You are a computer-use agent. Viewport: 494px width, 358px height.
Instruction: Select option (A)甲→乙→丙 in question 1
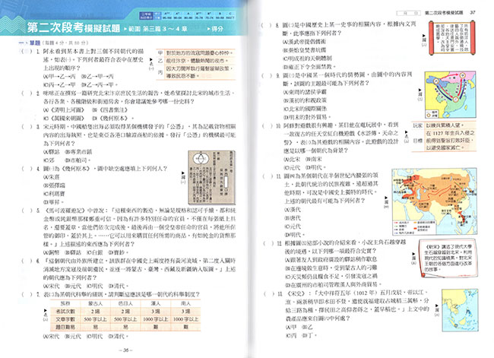click(x=59, y=76)
